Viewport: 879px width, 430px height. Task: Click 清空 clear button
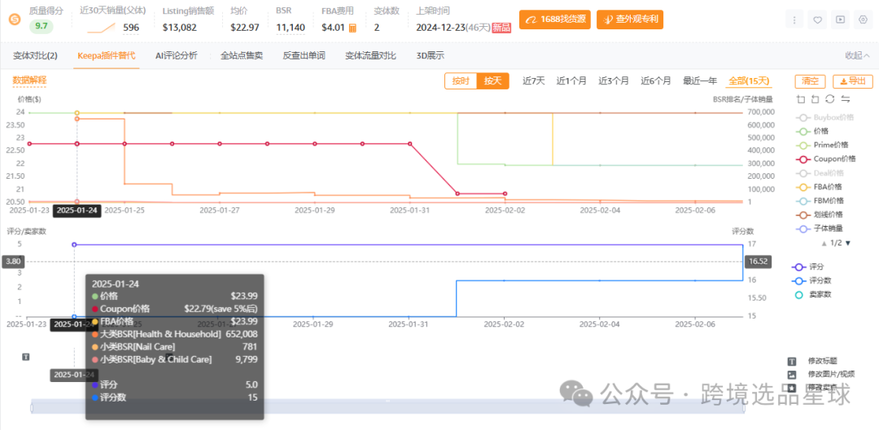810,81
